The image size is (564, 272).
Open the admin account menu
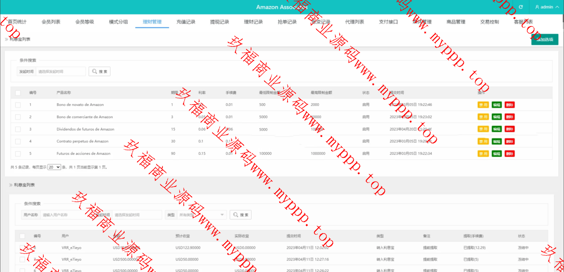(x=547, y=7)
